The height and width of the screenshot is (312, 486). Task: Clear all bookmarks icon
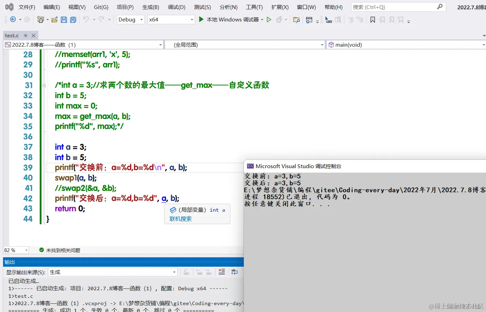pos(401,20)
